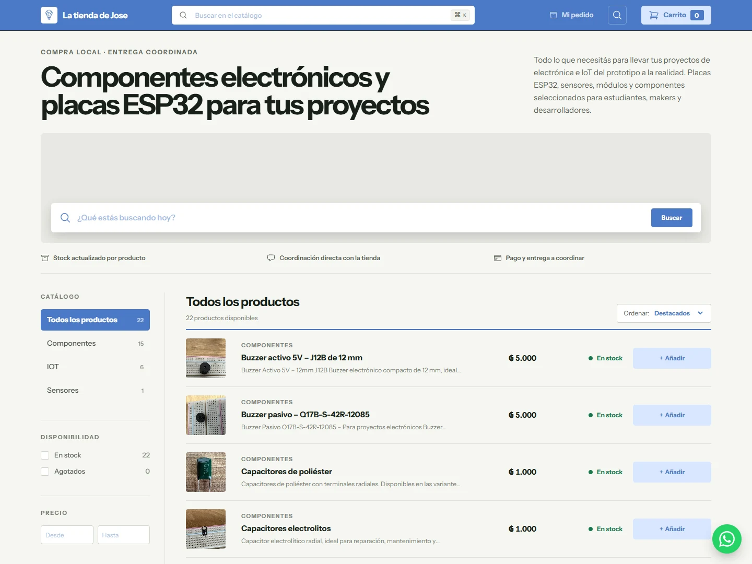752x564 pixels.
Task: Select the Sensores category
Action: pyautogui.click(x=95, y=391)
